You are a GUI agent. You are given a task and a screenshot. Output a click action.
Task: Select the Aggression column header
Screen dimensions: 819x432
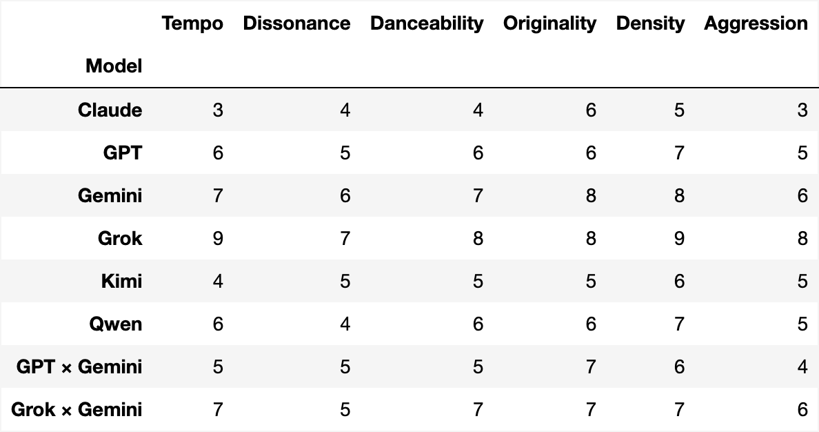(756, 23)
